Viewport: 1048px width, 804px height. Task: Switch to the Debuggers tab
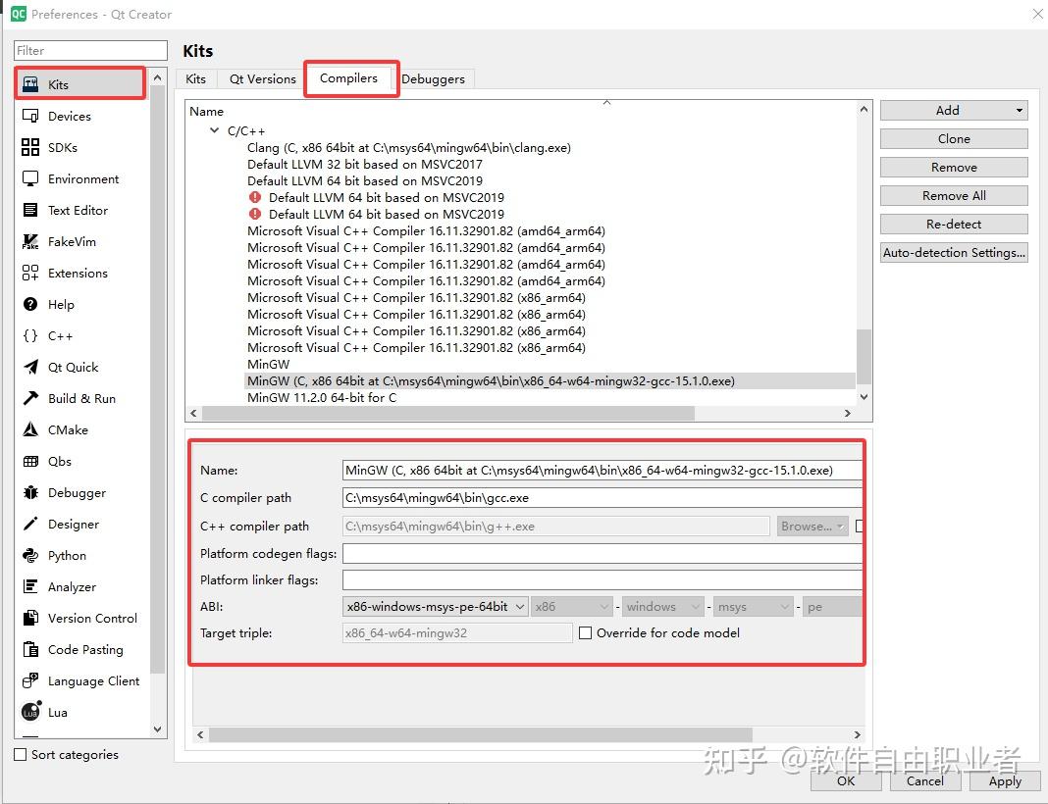[x=435, y=78]
